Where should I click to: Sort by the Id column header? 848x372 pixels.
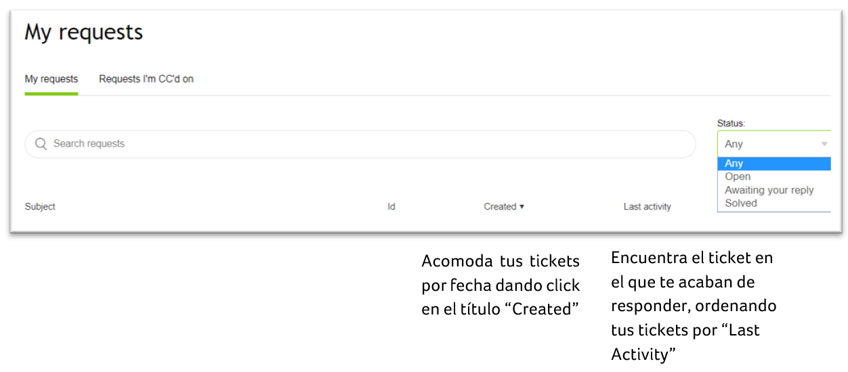coord(391,207)
